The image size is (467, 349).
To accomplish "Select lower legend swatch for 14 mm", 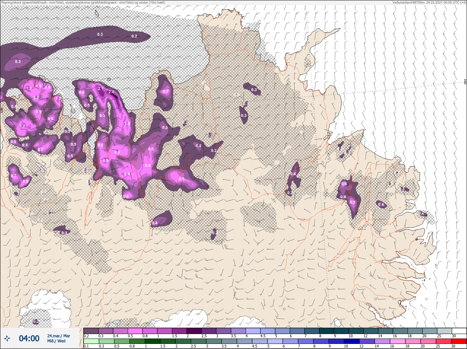I will [x=382, y=341].
